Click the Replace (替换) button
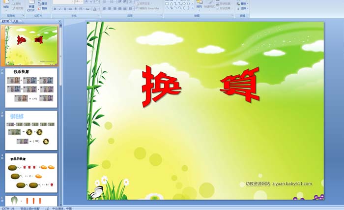The height and width of the screenshot is (210, 344). coord(242,3)
